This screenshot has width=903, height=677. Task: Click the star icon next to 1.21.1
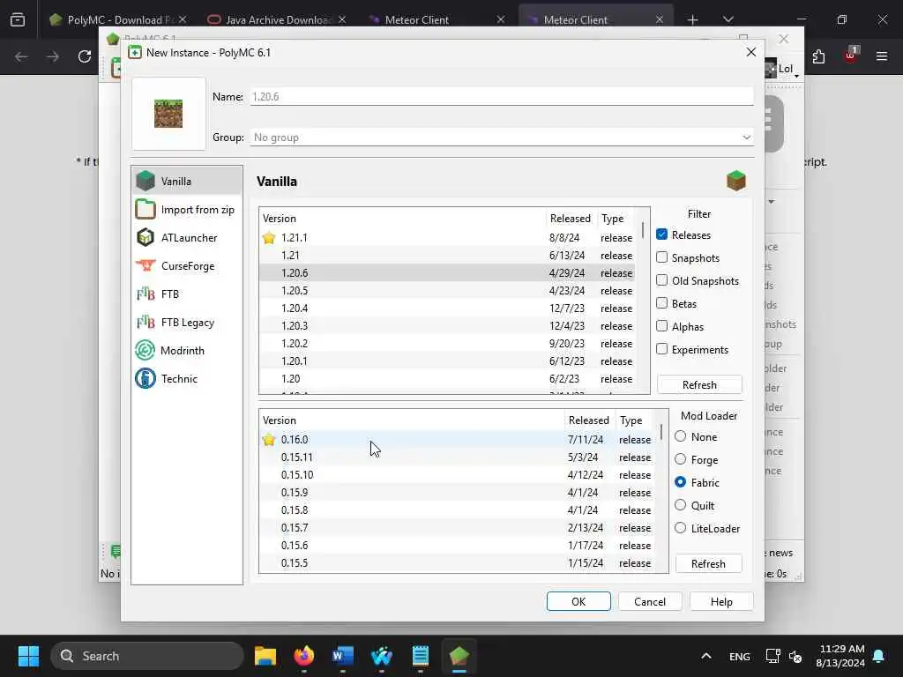click(x=269, y=238)
